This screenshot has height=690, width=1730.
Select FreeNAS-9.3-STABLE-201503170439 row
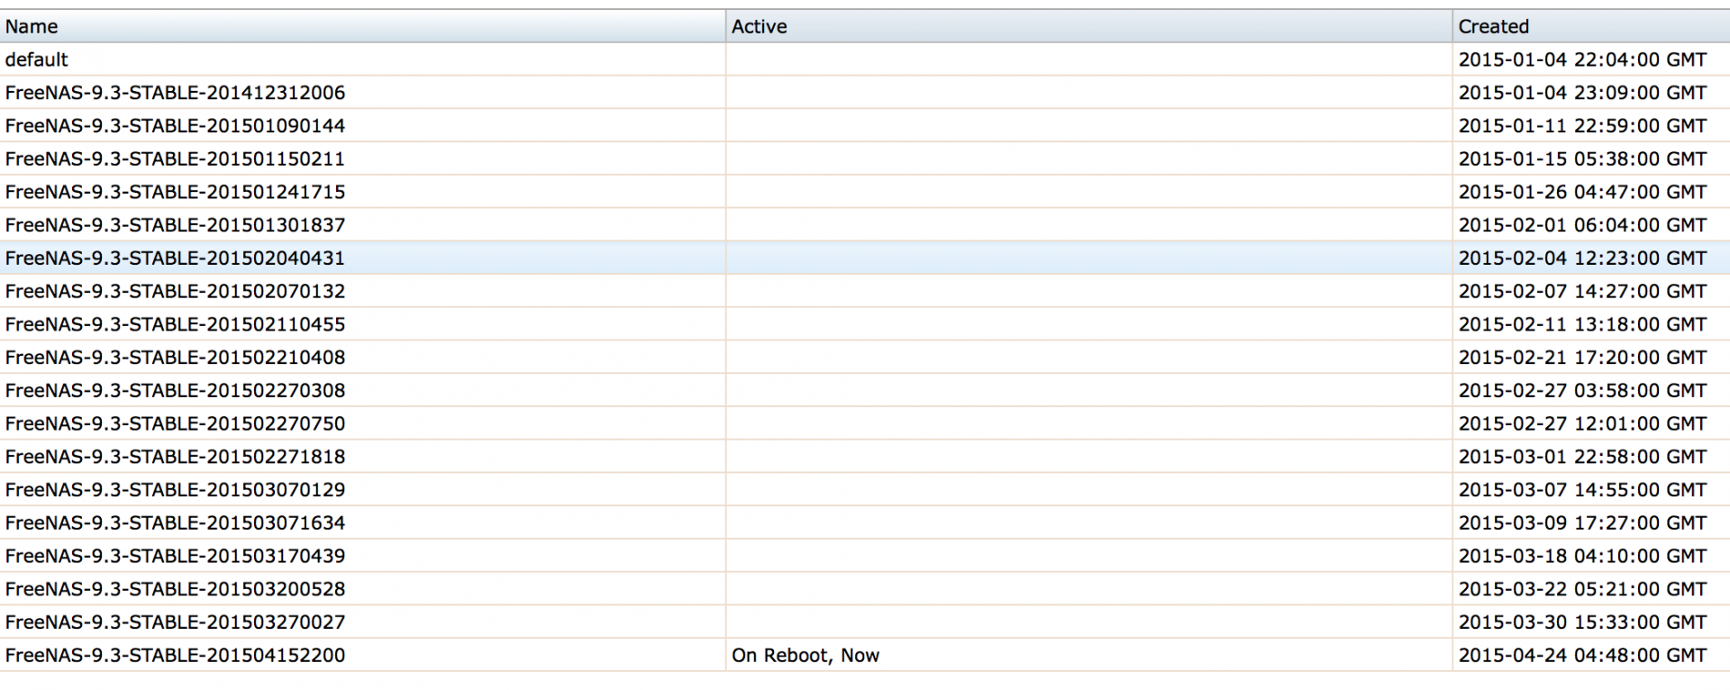[x=865, y=556]
